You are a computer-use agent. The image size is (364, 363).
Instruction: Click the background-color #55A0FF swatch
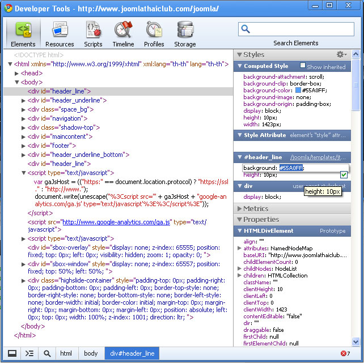(298, 90)
